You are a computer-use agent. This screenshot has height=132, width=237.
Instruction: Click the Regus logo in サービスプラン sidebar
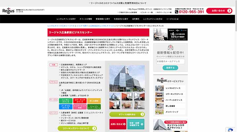tap(162, 81)
